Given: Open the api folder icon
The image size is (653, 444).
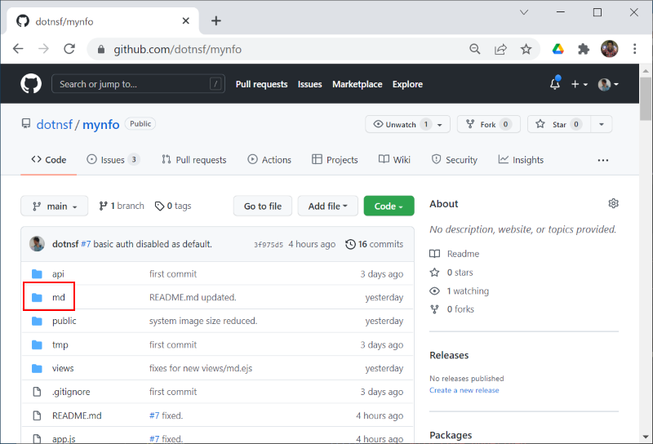Looking at the screenshot, I should pos(37,273).
